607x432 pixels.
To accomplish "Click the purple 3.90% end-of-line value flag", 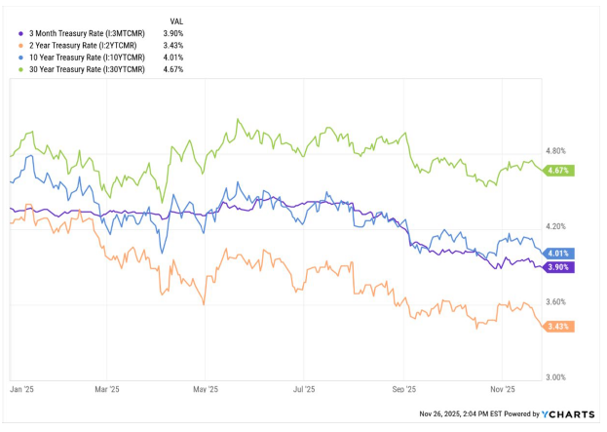I will point(560,266).
